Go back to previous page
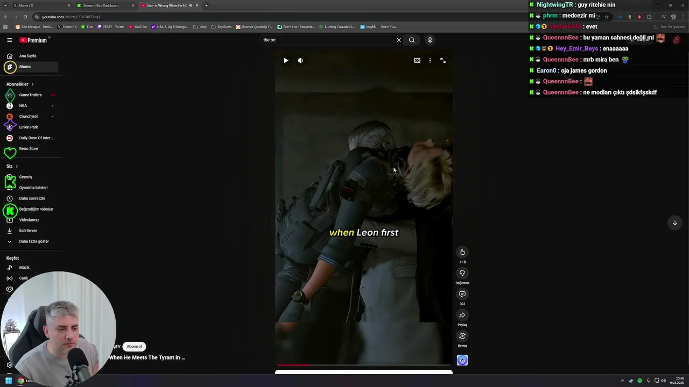The image size is (689, 387). [x=5, y=17]
